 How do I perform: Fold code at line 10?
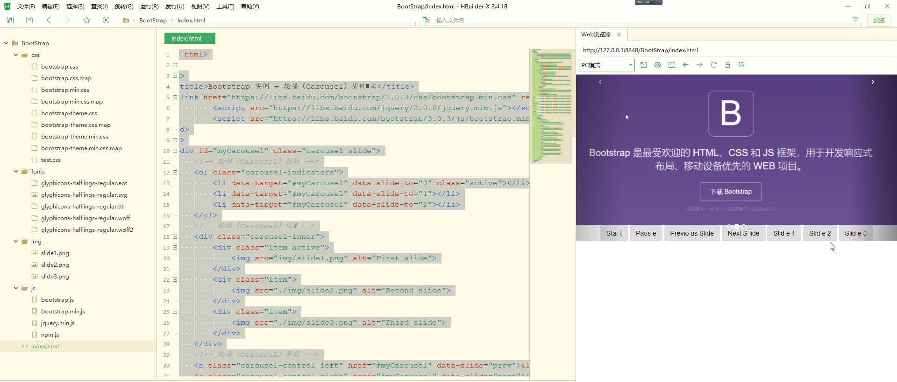coord(175,151)
